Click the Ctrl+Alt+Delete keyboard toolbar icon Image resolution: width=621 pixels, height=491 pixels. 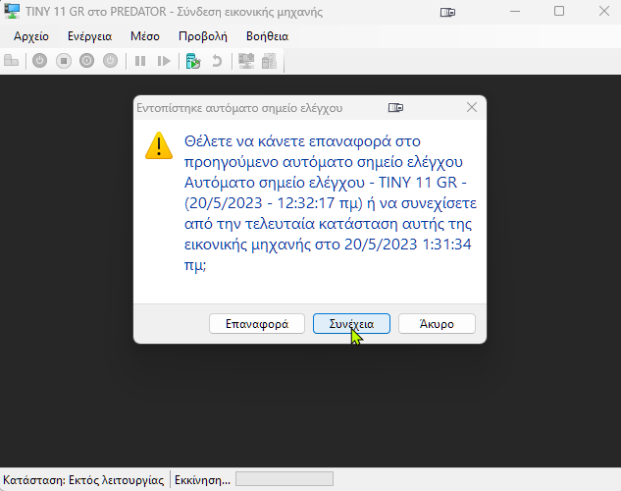[x=11, y=61]
